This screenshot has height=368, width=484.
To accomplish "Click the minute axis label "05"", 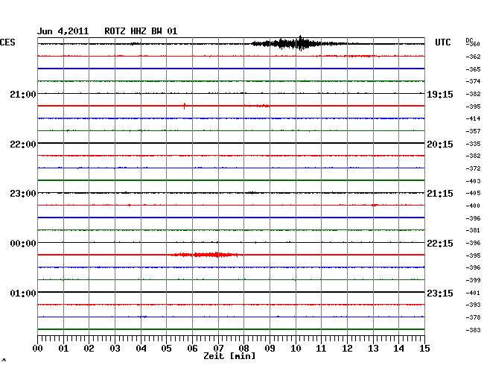I will [x=166, y=349].
